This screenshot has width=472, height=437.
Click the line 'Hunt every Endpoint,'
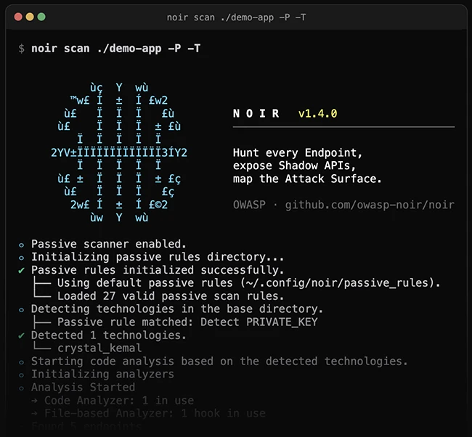(298, 152)
